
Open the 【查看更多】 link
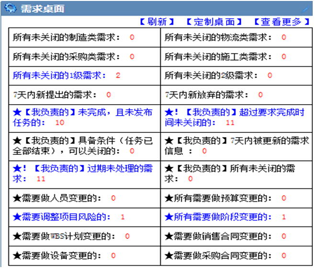pos(282,22)
